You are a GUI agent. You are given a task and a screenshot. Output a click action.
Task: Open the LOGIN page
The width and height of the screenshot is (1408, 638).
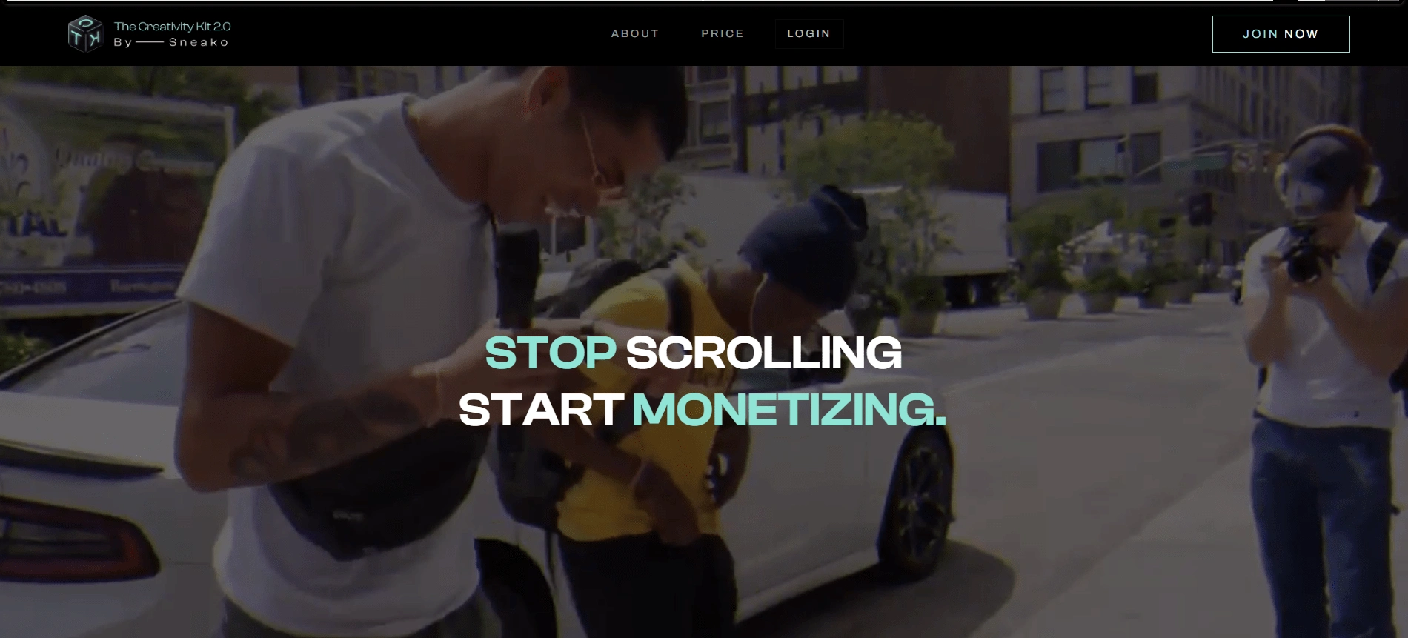point(808,33)
